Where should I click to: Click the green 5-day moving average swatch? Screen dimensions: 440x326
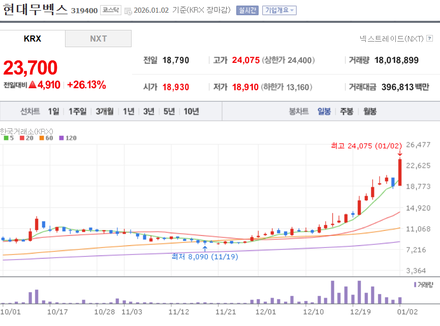6,138
